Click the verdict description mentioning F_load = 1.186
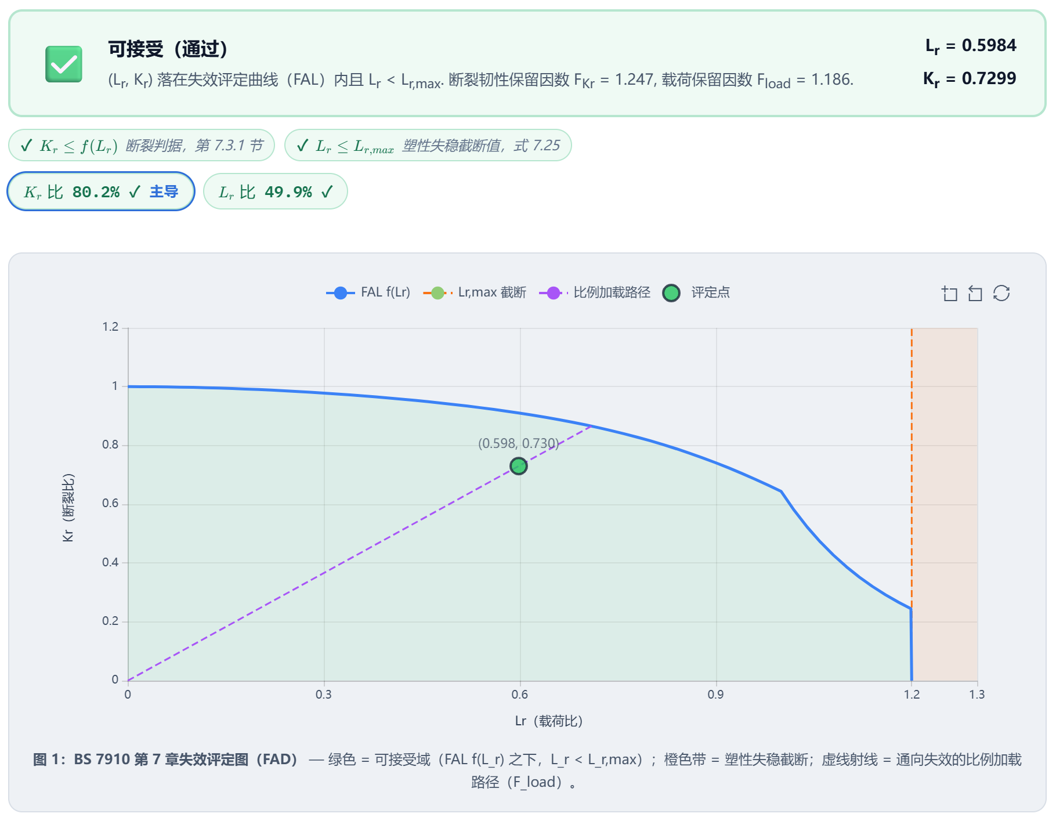Image resolution: width=1056 pixels, height=817 pixels. pyautogui.click(x=480, y=80)
